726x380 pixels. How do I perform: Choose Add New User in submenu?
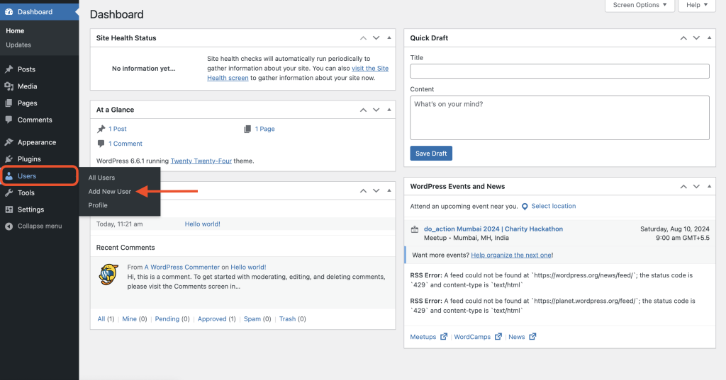[x=110, y=191]
